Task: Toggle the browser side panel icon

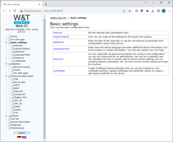Action: tap(158, 11)
